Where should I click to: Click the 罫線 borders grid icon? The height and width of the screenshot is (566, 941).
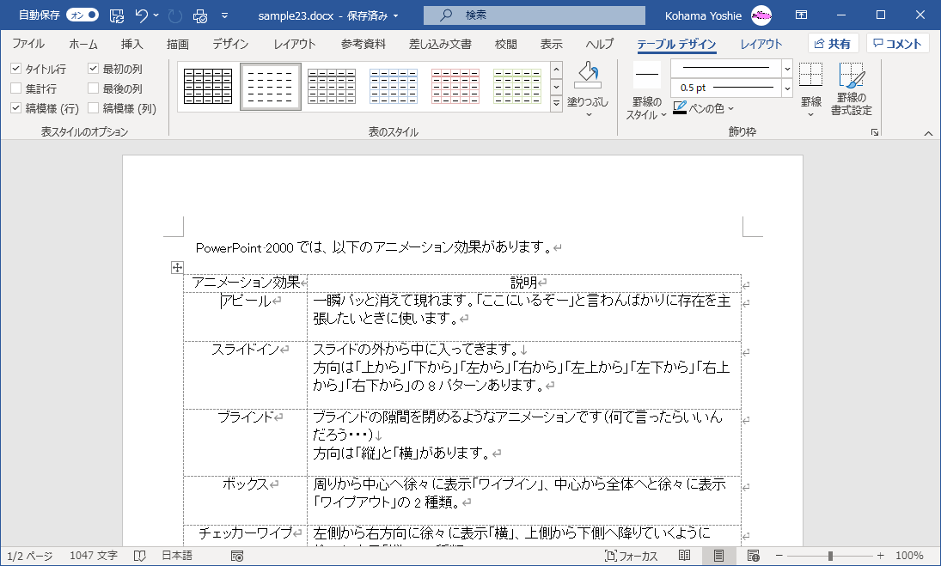810,75
